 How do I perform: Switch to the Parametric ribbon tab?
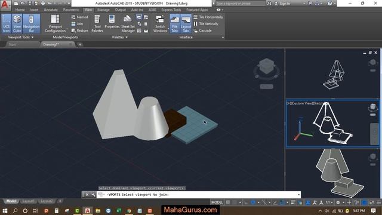(71, 10)
